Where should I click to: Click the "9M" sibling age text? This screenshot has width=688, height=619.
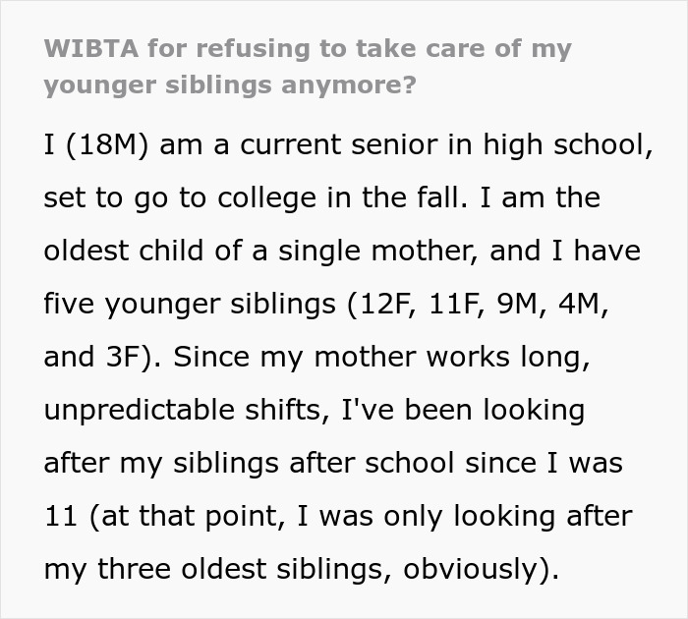pyautogui.click(x=516, y=304)
